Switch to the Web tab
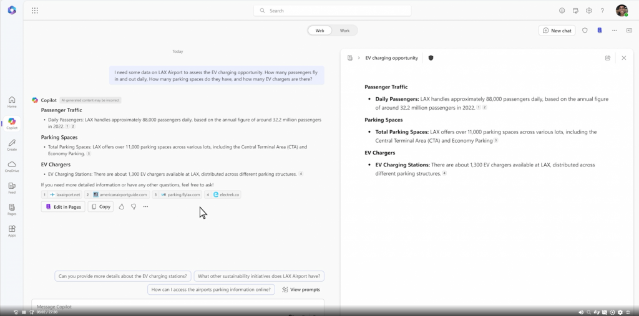 point(320,31)
